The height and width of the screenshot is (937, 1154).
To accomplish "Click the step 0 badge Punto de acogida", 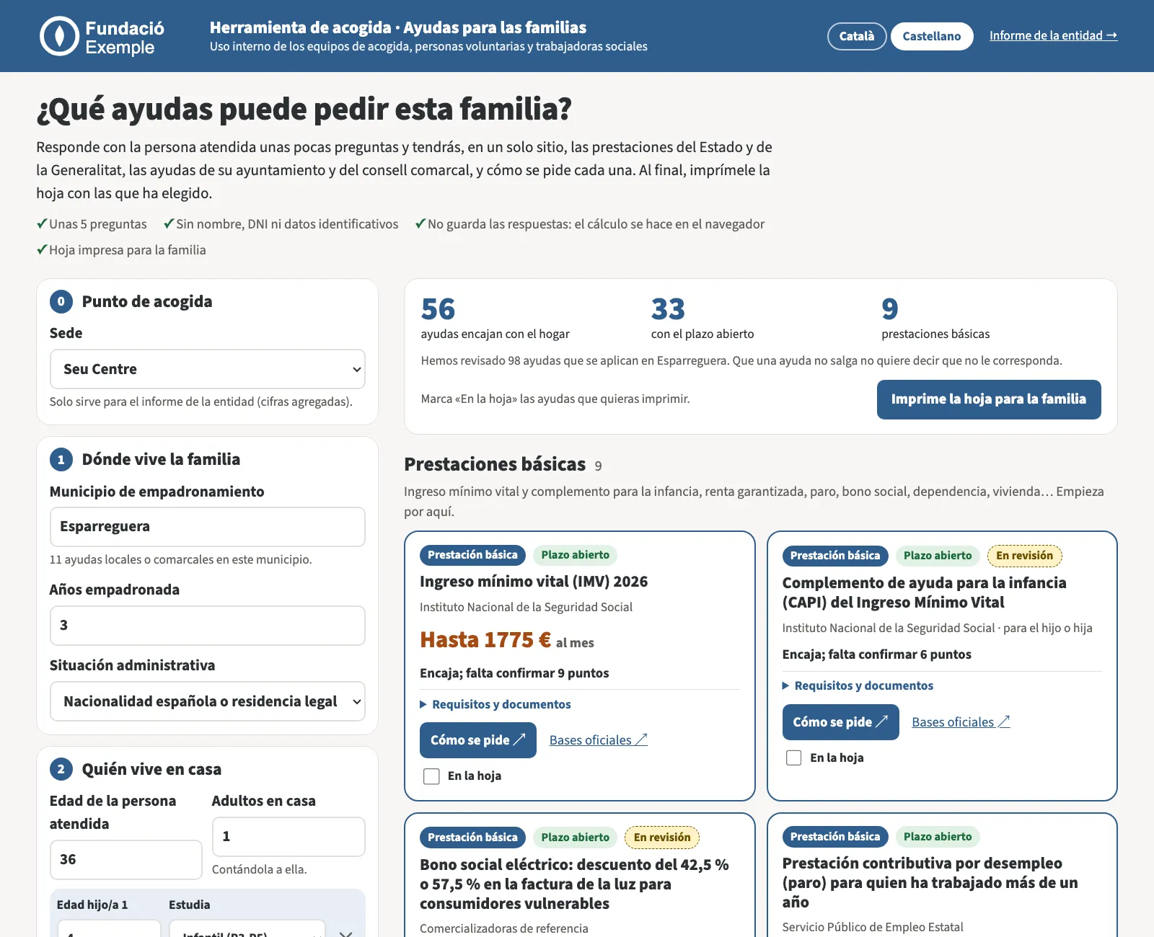I will click(61, 302).
